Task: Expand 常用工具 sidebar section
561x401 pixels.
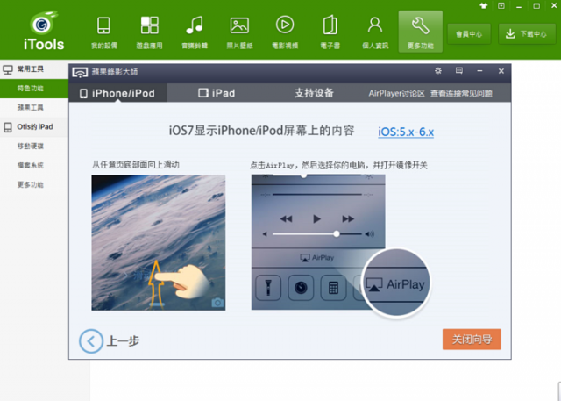Action: 34,69
